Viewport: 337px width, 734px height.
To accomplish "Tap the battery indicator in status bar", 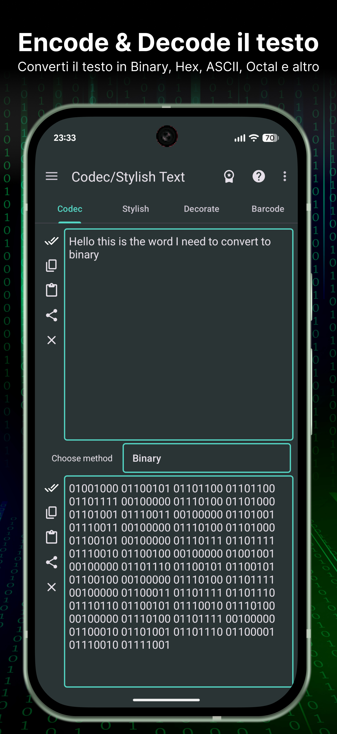I will tap(271, 138).
